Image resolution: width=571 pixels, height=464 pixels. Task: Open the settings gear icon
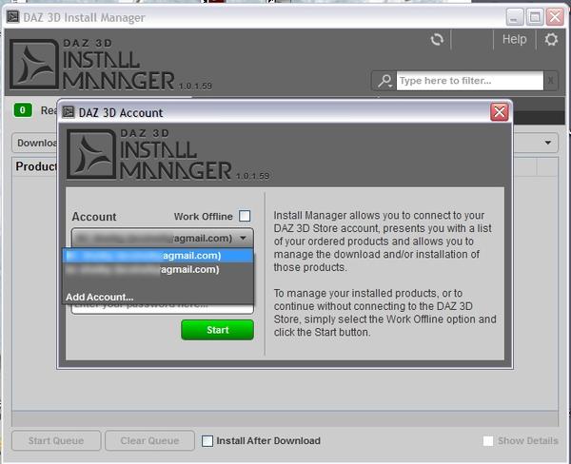click(x=551, y=39)
